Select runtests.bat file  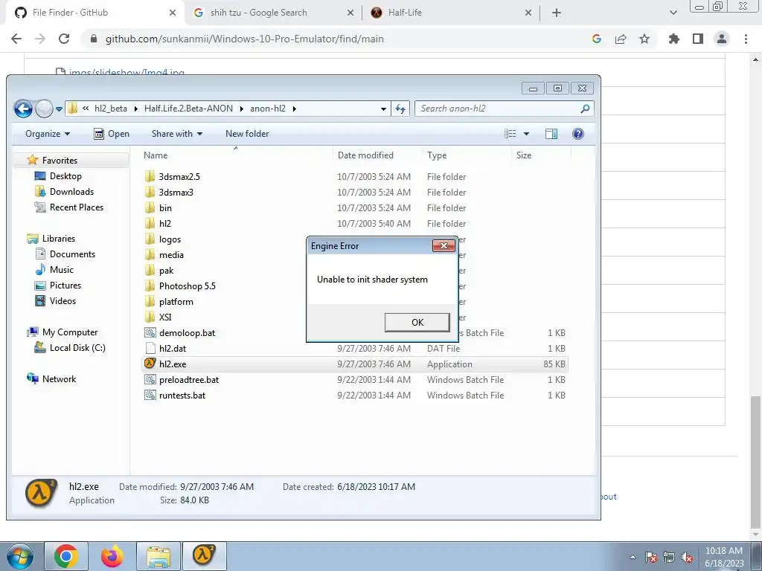pos(182,396)
